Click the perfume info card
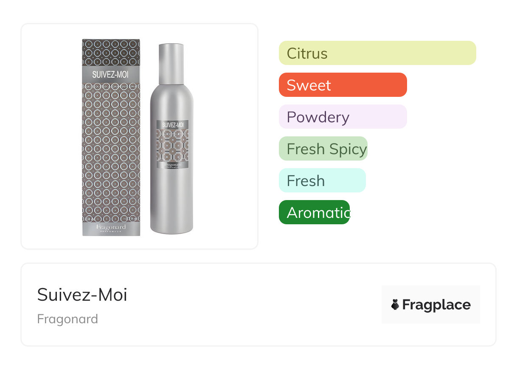Screen dimensions: 517x367 pos(258,305)
